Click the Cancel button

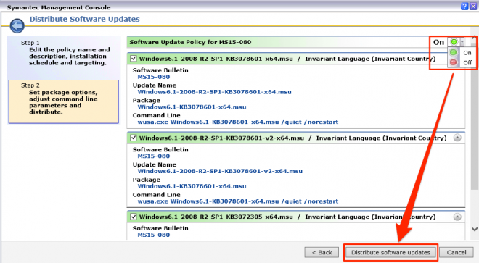coord(457,252)
